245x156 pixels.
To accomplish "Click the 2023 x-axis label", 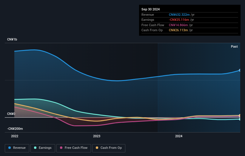I will pyautogui.click(x=97, y=136).
